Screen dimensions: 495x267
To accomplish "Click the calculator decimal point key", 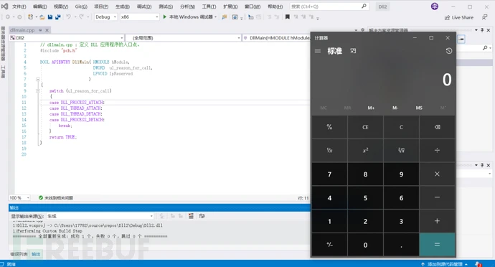I will coord(401,245).
